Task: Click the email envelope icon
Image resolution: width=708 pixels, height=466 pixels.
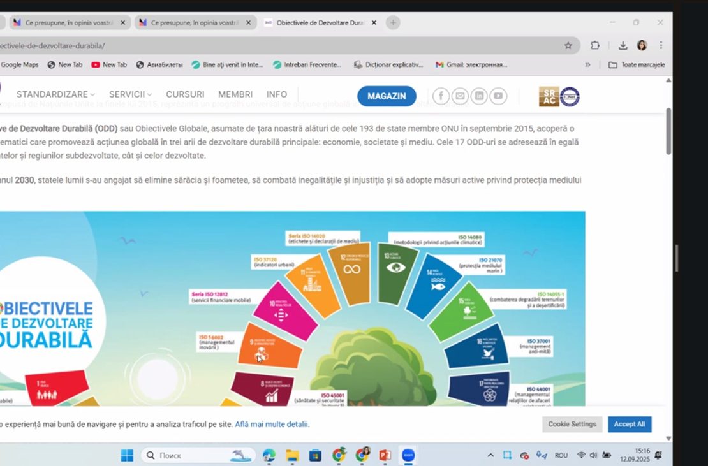Action: tap(460, 96)
